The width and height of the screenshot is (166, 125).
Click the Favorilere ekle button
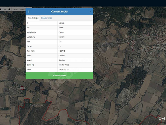pos(59,76)
